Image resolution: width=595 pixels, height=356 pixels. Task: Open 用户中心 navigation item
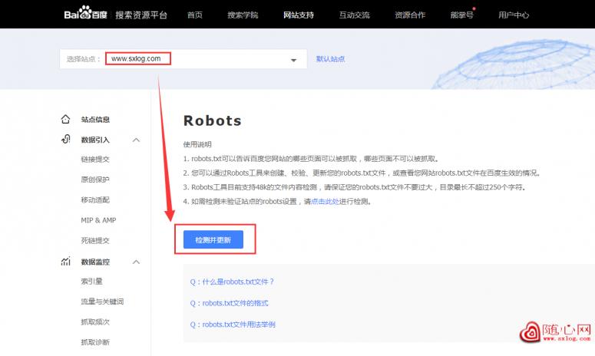(514, 15)
